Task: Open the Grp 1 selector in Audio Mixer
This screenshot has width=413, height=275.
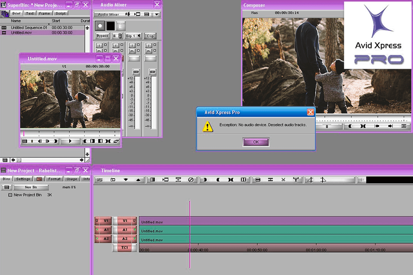Action: (133, 36)
